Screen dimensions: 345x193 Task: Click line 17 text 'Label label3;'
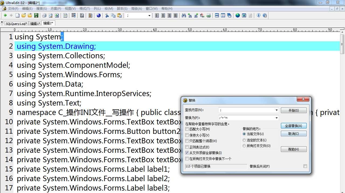point(158,188)
